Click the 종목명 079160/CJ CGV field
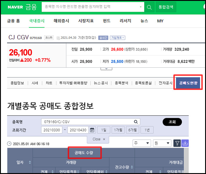This screenshot has width=206, height=174. [x=91, y=122]
